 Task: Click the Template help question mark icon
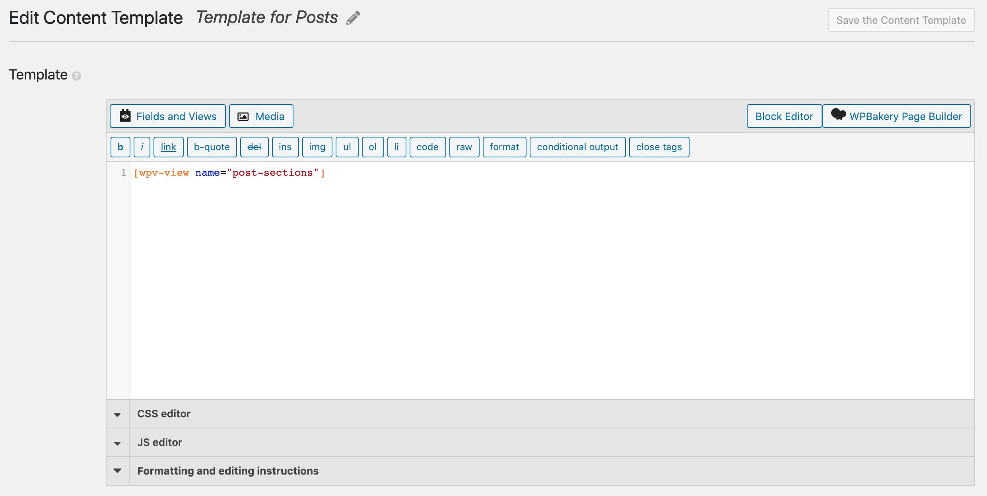(x=76, y=76)
